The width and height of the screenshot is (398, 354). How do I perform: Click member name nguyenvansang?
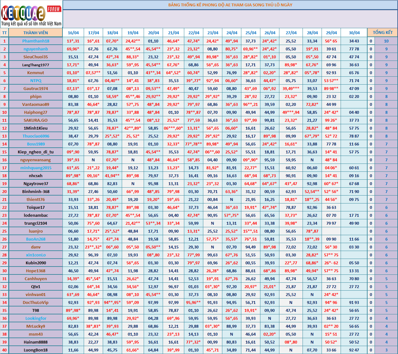[36, 160]
